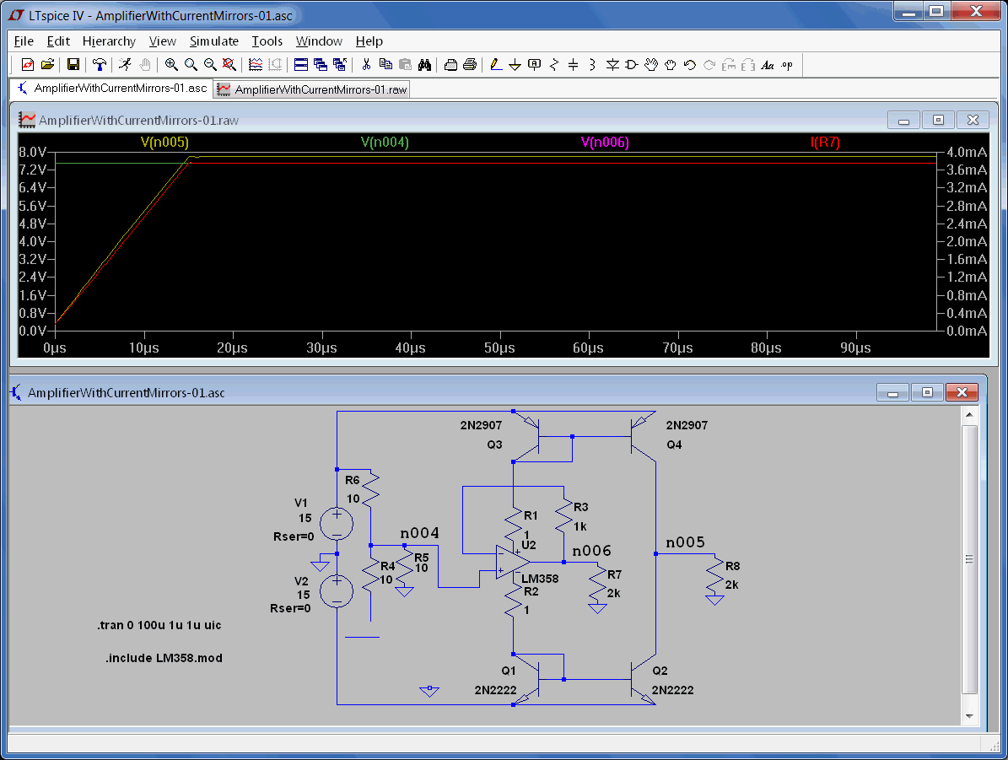Image resolution: width=1008 pixels, height=760 pixels.
Task: Open the Control Panel hammer icon
Action: coord(99,65)
